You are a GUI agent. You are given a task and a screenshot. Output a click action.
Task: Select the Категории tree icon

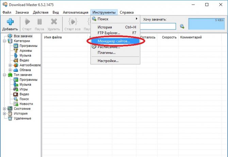10,41
